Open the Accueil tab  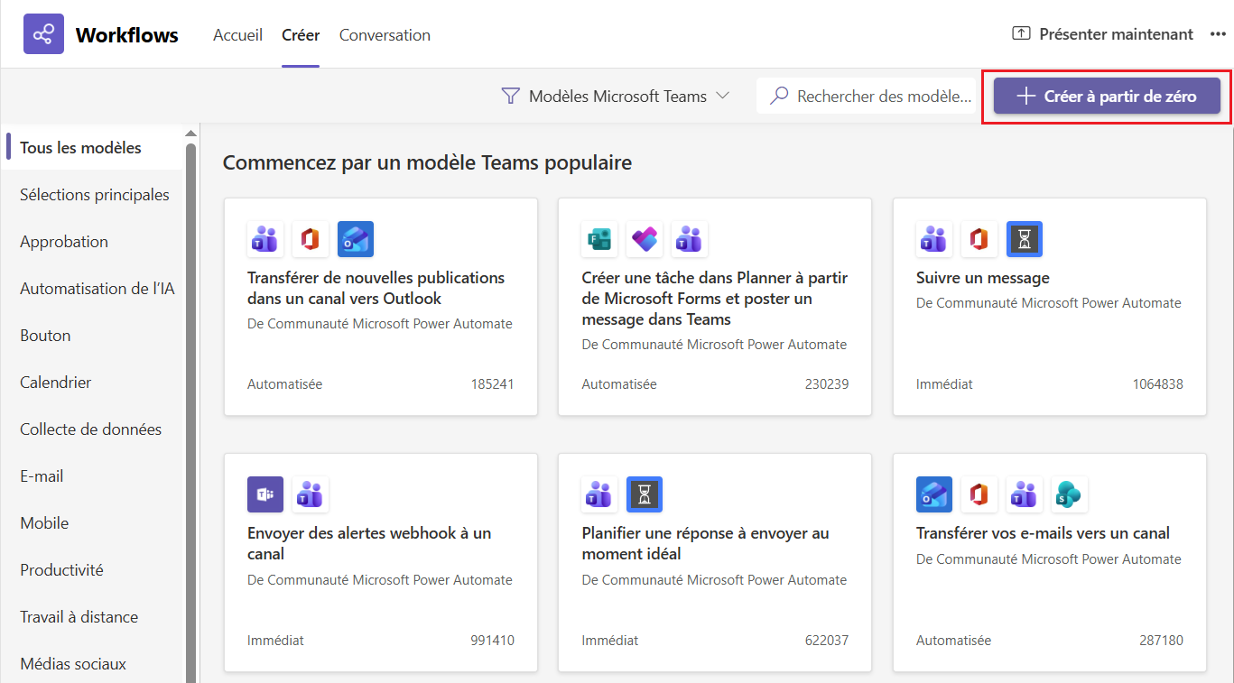click(237, 35)
